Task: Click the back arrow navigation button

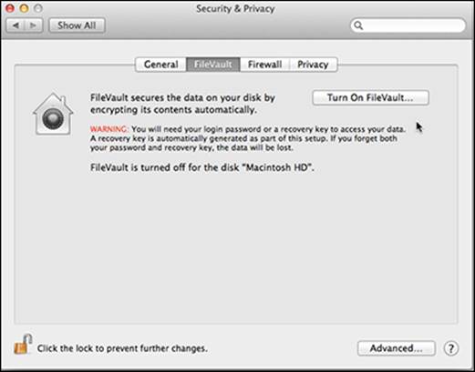Action: coord(15,25)
